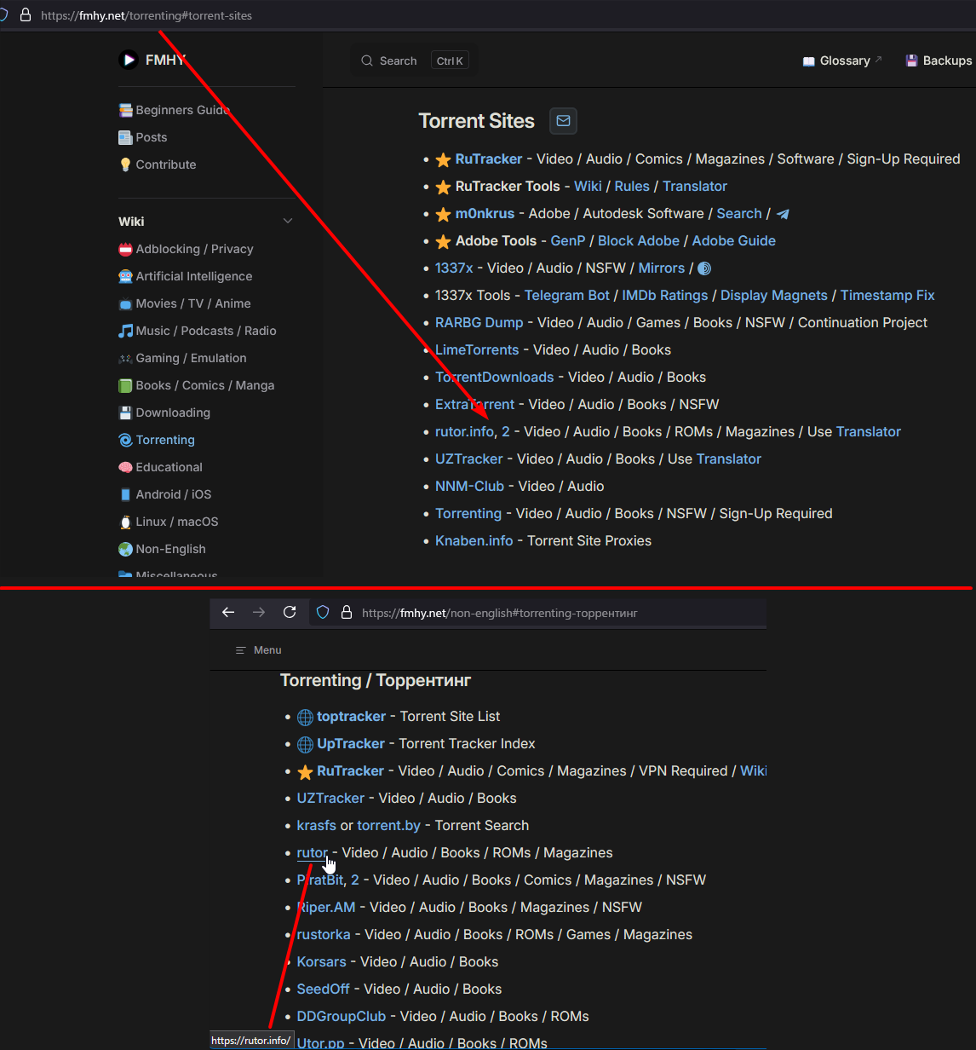Open Linux / macOS page

(x=169, y=522)
